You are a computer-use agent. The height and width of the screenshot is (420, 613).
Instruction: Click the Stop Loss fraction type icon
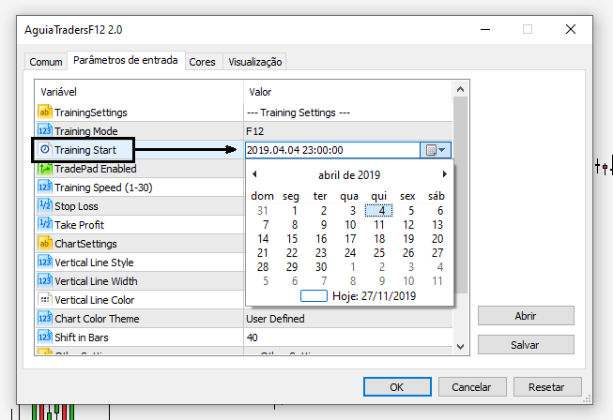point(45,206)
